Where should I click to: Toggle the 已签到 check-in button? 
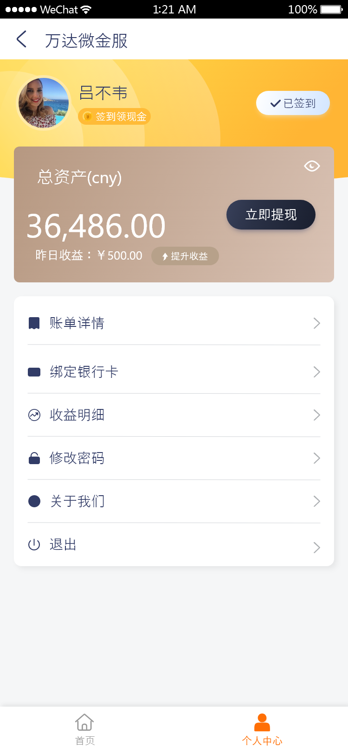pyautogui.click(x=293, y=103)
